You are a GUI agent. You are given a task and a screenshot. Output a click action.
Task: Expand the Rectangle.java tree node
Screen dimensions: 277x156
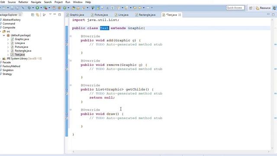(x=8, y=51)
